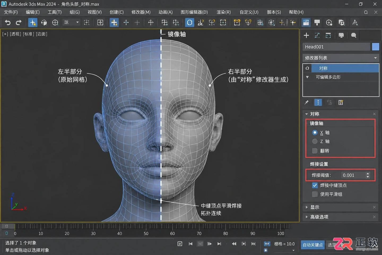Go to the start frame

pos(190,244)
